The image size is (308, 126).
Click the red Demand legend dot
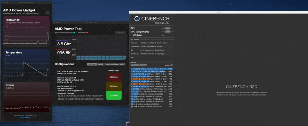click(87, 32)
